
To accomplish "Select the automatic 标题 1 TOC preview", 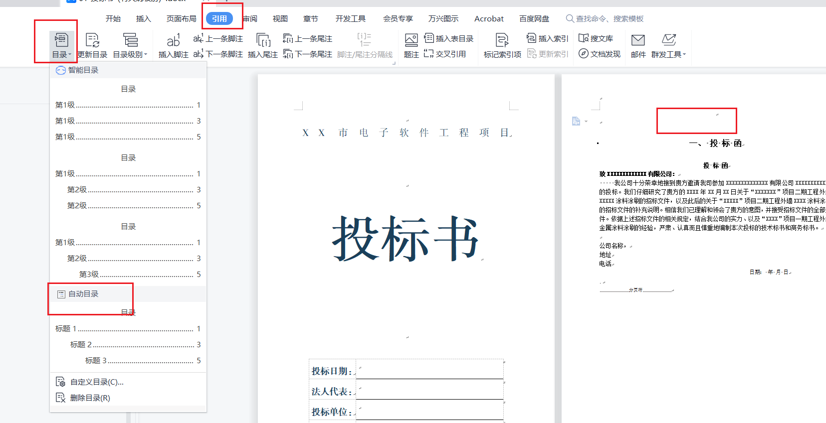I will point(128,337).
